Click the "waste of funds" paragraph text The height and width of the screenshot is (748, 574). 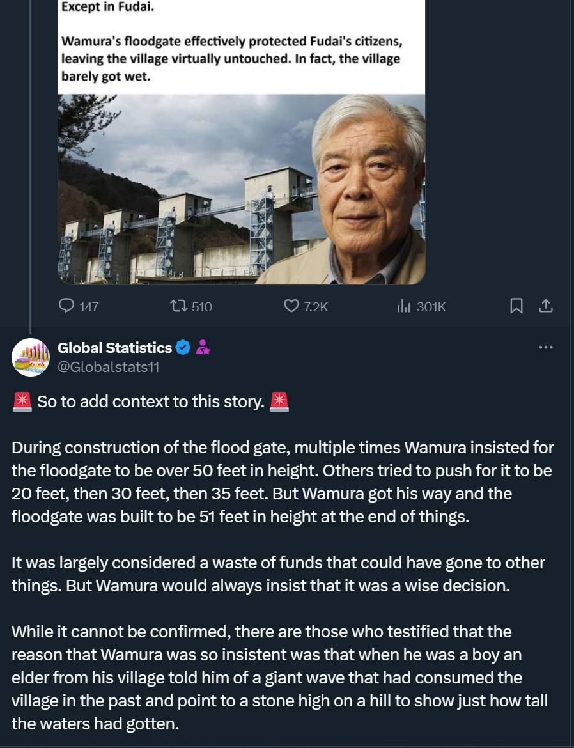tap(278, 574)
